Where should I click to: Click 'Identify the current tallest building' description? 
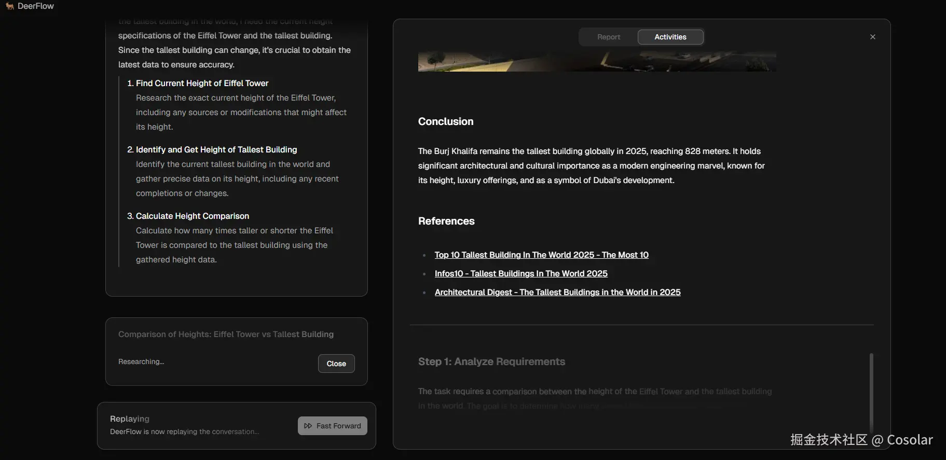click(x=237, y=178)
